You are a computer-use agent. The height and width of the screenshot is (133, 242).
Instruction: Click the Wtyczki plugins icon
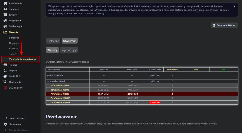coord(5,71)
